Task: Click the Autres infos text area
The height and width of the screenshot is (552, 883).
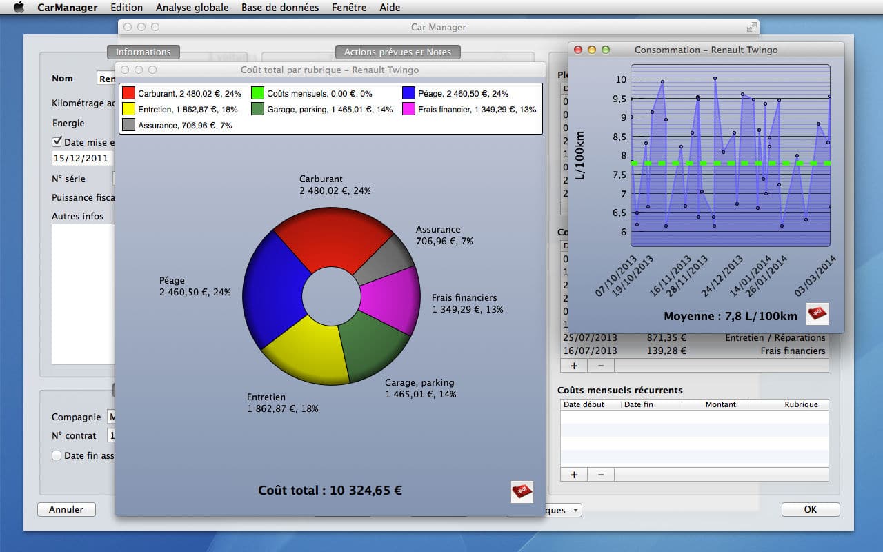Action: pos(83,295)
